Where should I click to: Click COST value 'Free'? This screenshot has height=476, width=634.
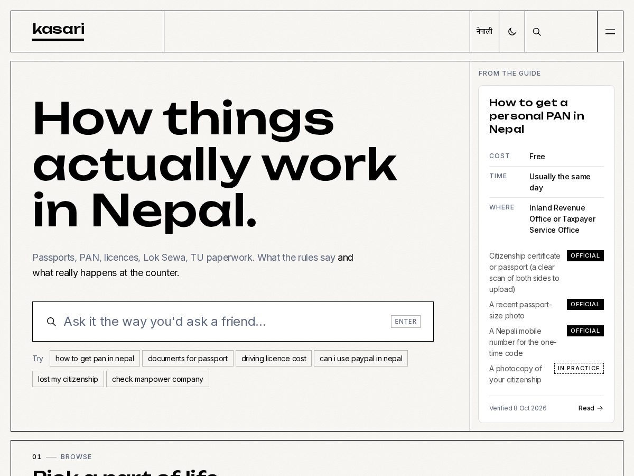point(537,157)
